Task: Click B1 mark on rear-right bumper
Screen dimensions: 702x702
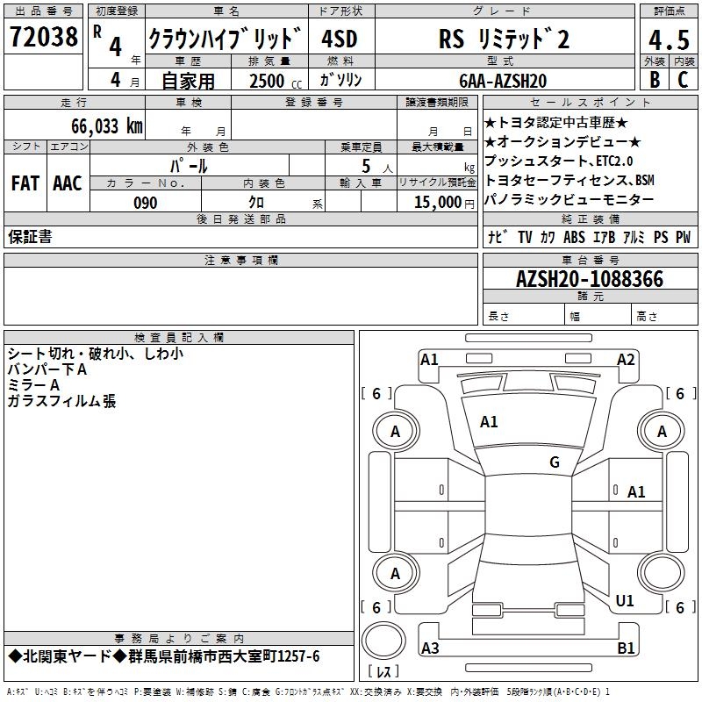Action: pyautogui.click(x=626, y=648)
